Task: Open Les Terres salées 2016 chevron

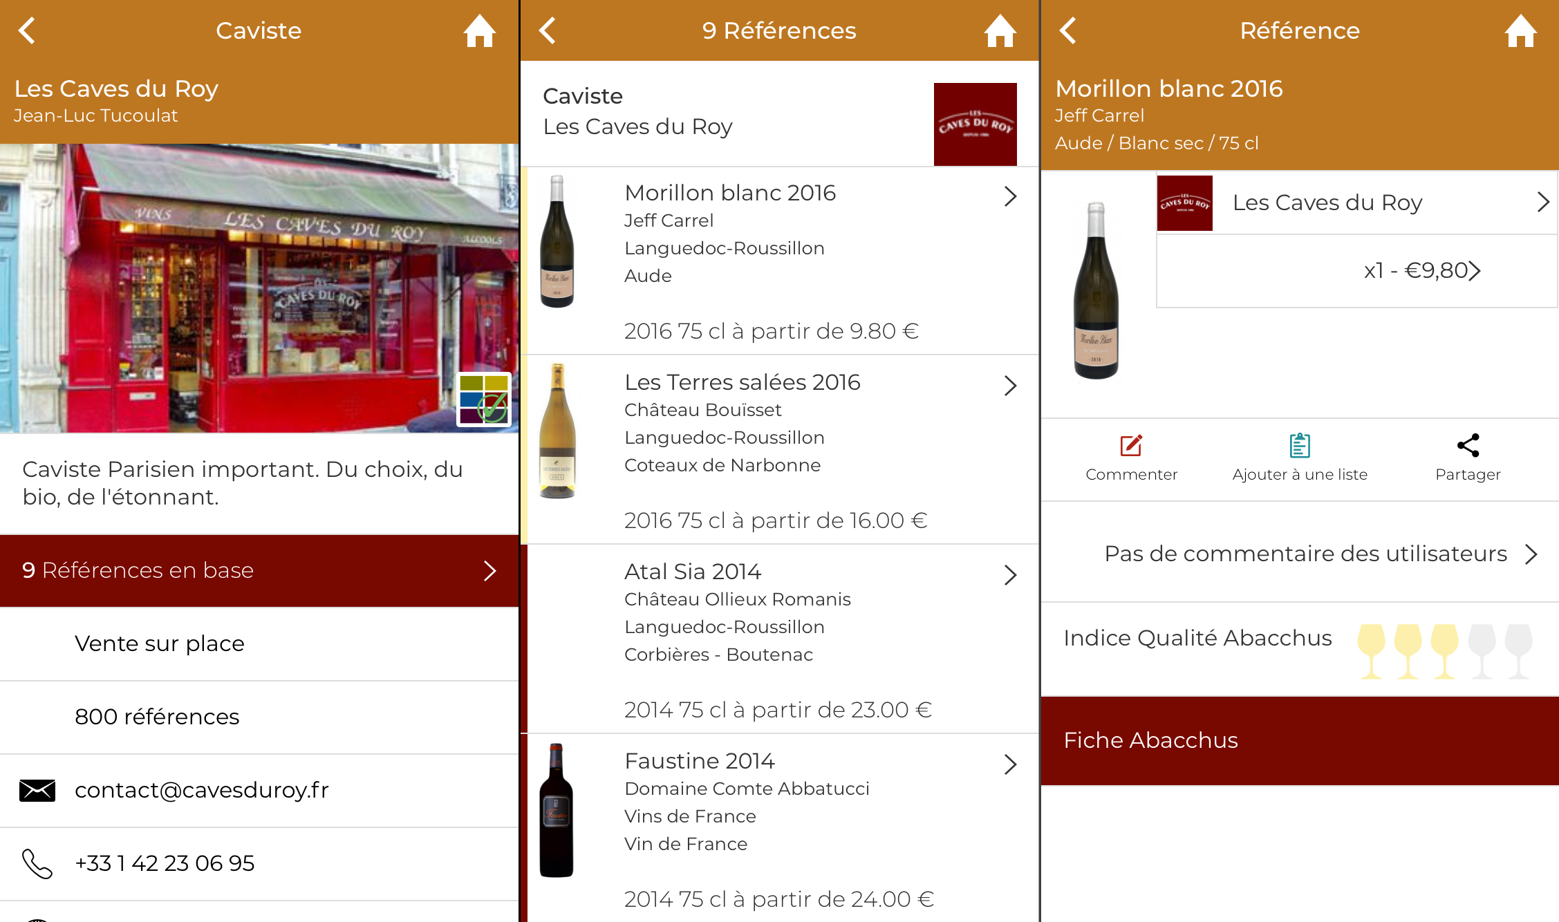Action: pos(1011,386)
